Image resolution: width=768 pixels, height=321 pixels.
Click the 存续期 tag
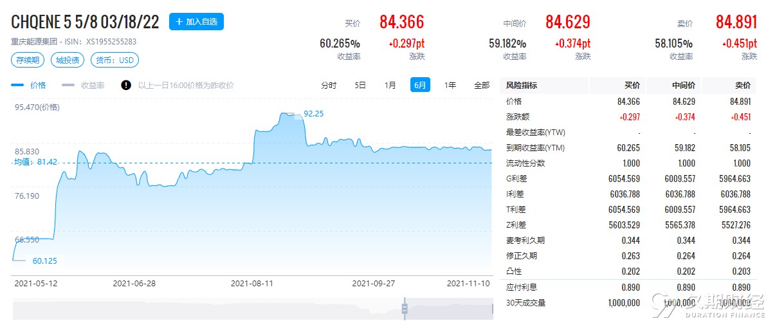pyautogui.click(x=28, y=60)
